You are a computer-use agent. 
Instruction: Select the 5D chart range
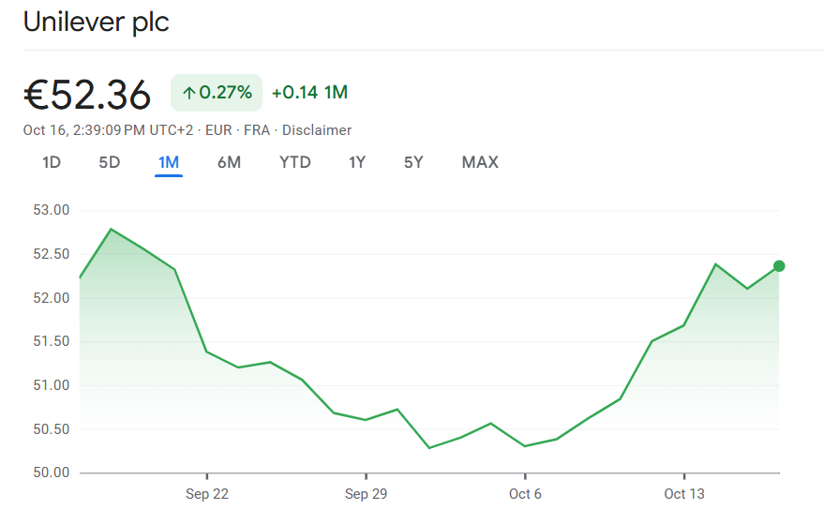(110, 162)
